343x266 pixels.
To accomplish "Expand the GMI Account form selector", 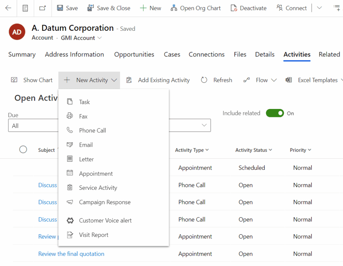I will 99,38.
